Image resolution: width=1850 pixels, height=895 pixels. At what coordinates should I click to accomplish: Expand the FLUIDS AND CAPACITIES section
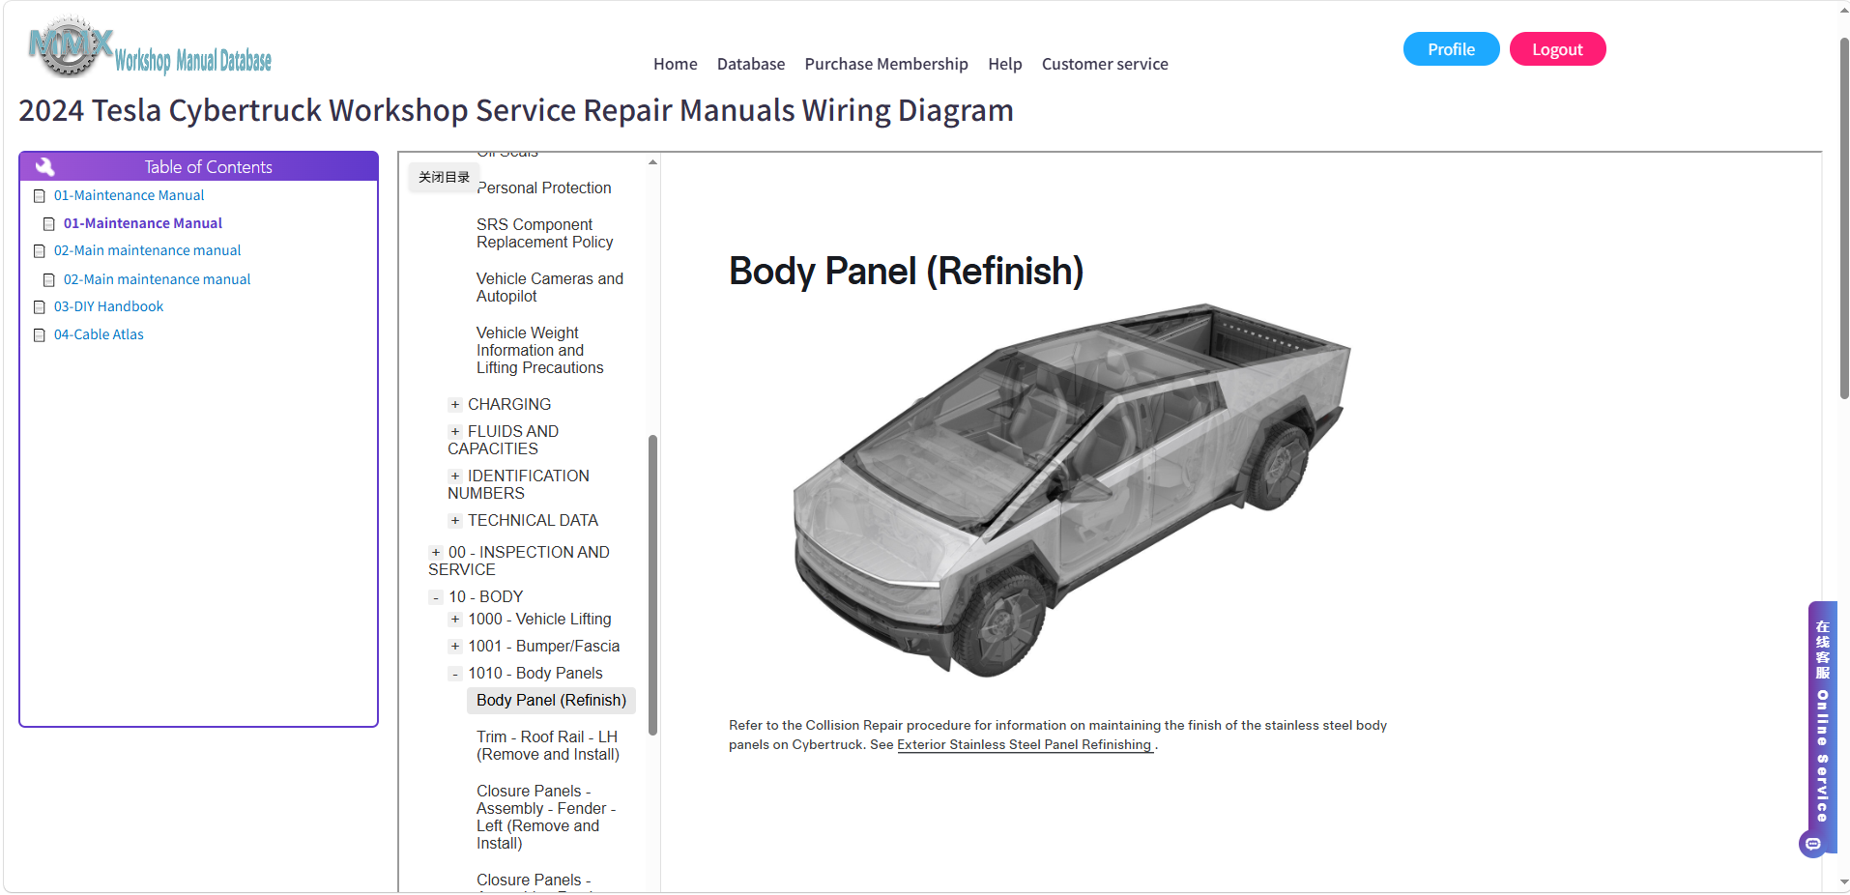454,432
